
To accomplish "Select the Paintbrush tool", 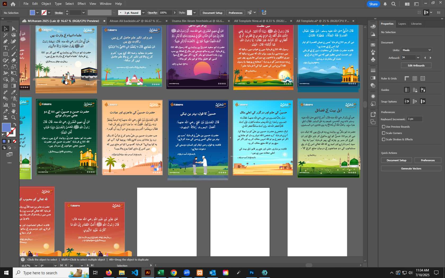I will pyautogui.click(x=14, y=54).
